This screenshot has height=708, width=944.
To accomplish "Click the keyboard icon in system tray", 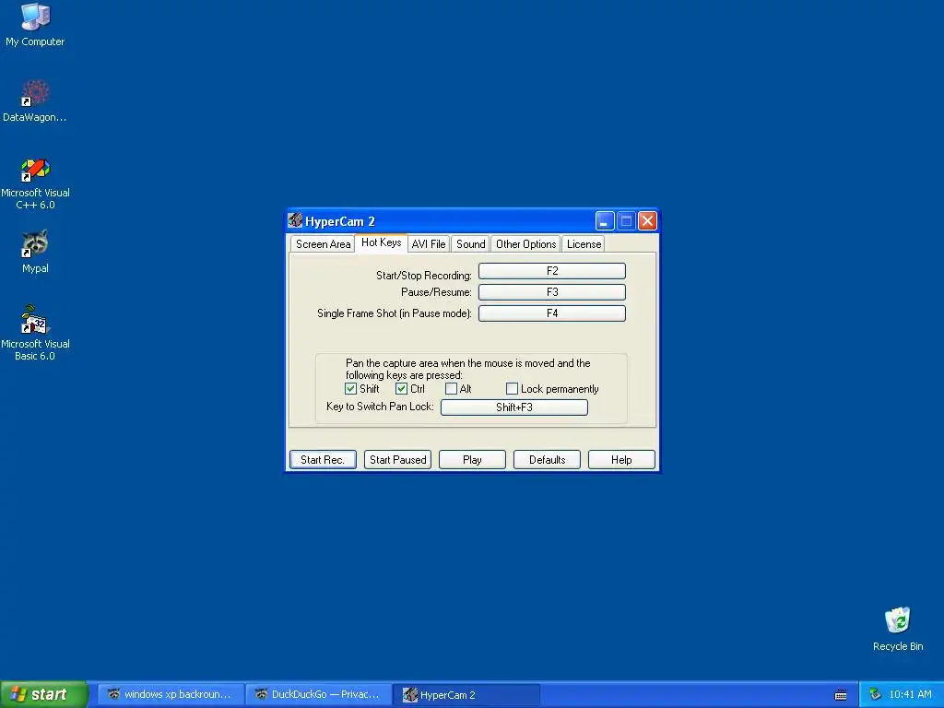I will (x=841, y=695).
